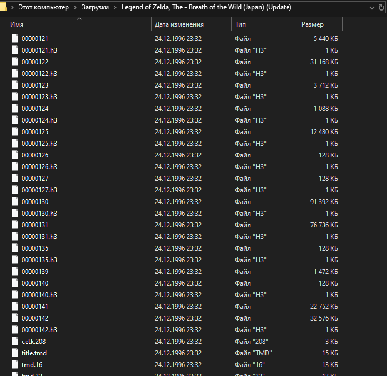Click the 5 440 КБ size value
The height and width of the screenshot is (376, 387).
(x=325, y=39)
